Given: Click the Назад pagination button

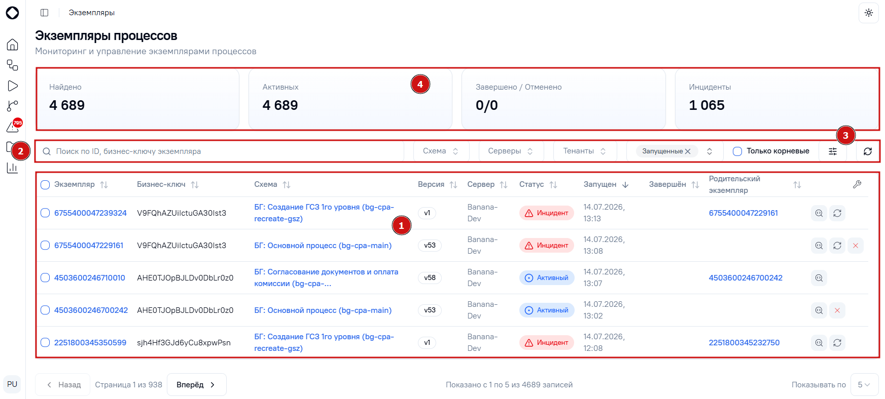Looking at the screenshot, I should click(63, 385).
